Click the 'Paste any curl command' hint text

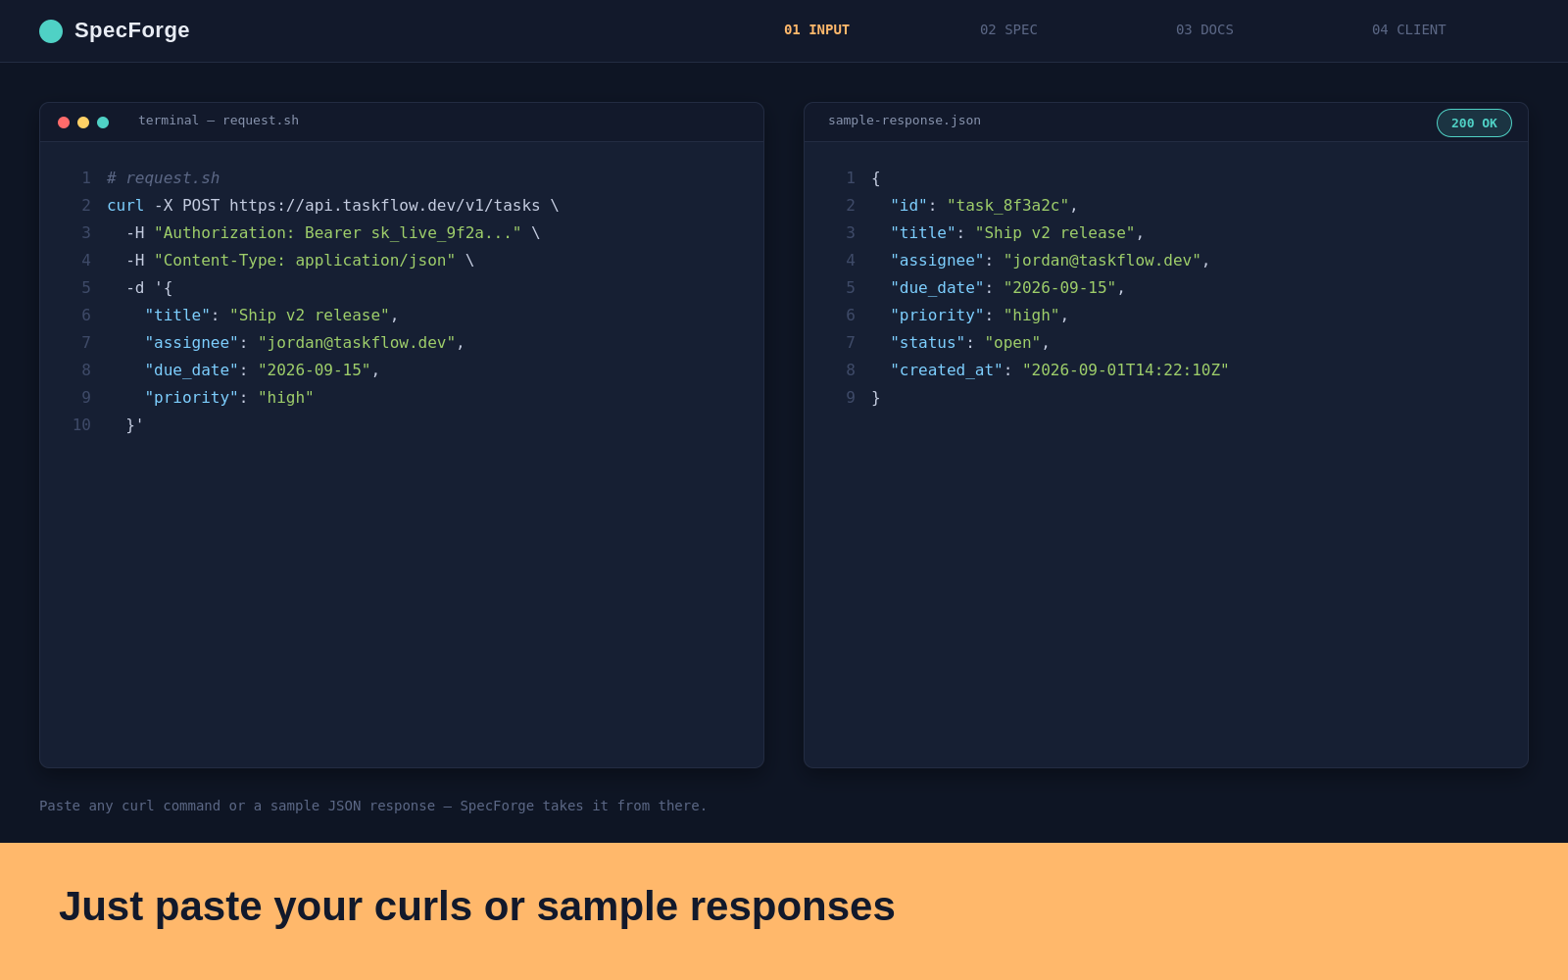point(373,806)
